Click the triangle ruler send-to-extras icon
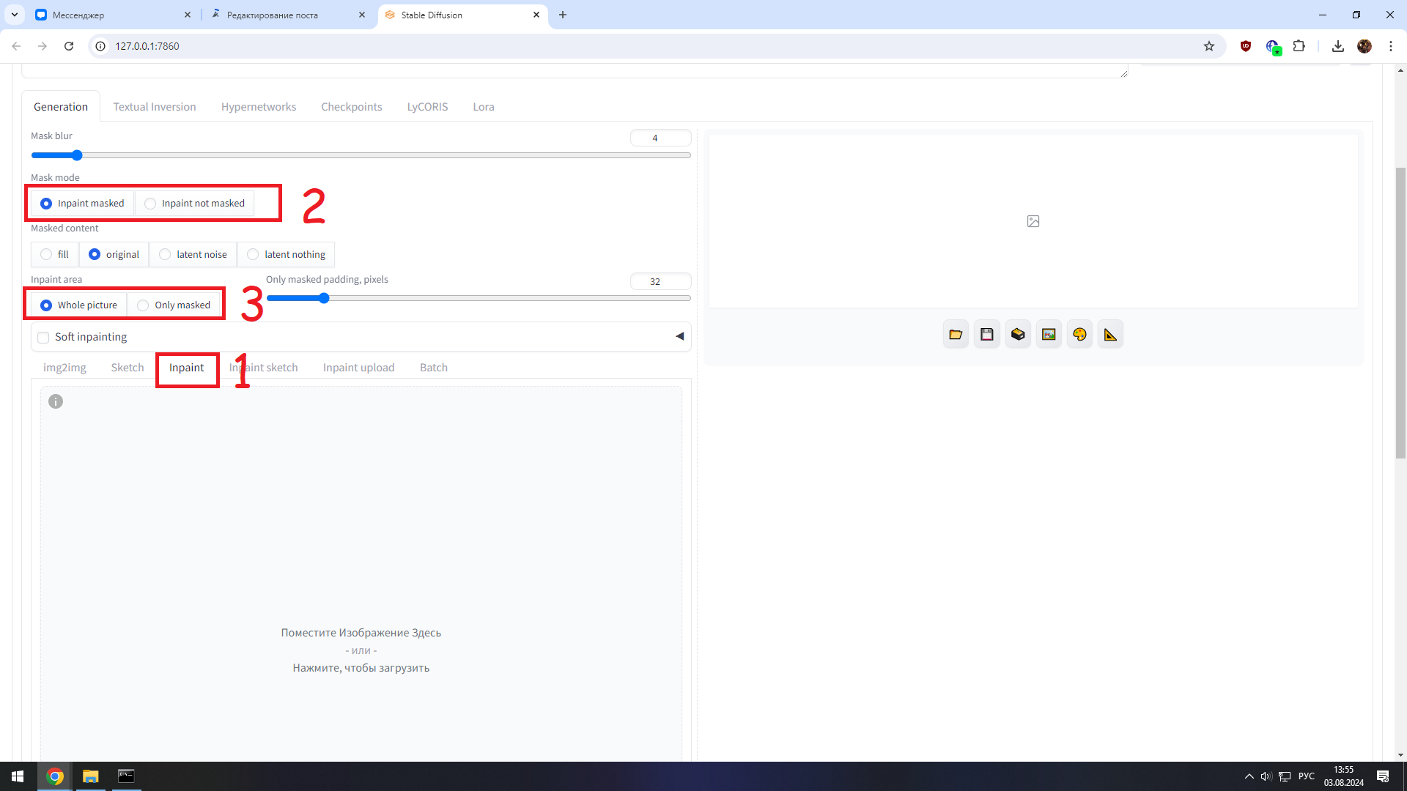Screen dimensions: 1407x791 (1110, 335)
